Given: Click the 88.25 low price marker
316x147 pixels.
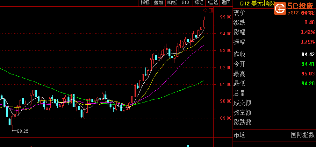Looking at the screenshot, I should click(x=23, y=131).
